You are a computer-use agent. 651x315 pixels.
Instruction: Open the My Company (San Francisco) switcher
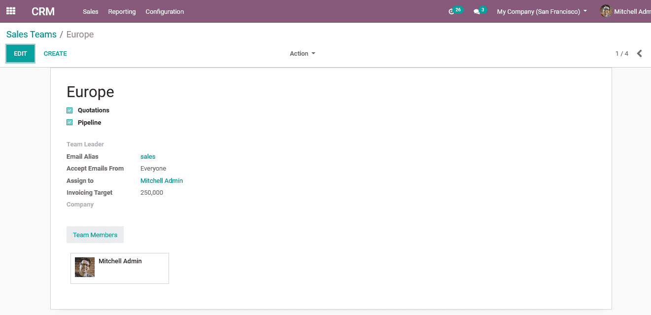[x=542, y=11]
